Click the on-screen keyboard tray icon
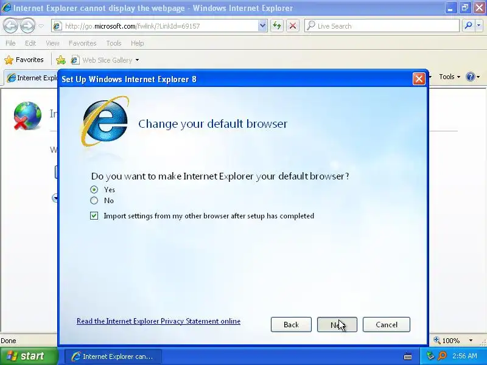The width and height of the screenshot is (487, 365). (x=408, y=356)
